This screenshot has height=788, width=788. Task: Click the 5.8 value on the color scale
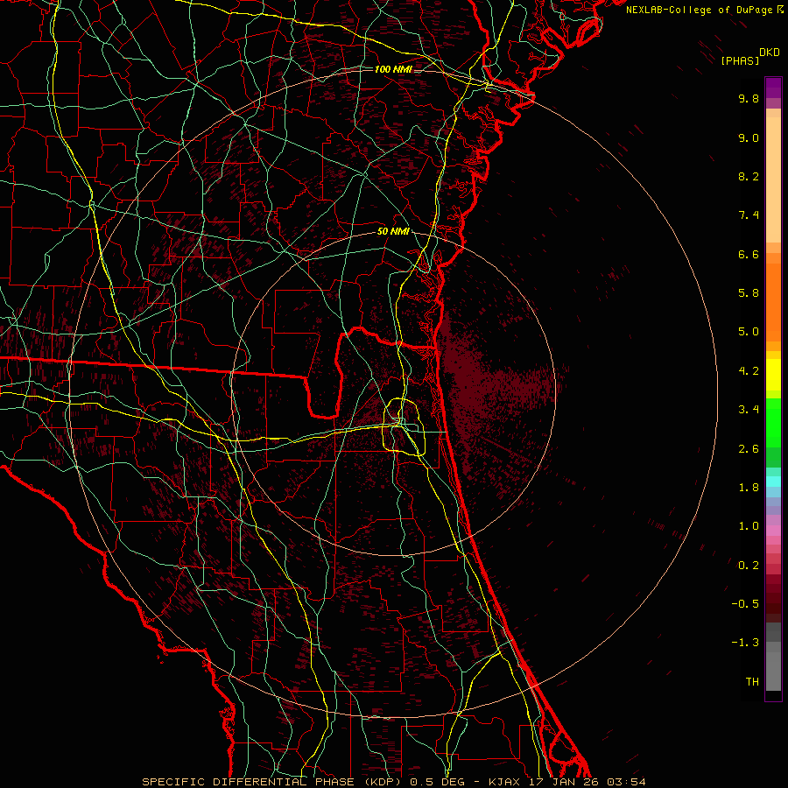tap(749, 293)
